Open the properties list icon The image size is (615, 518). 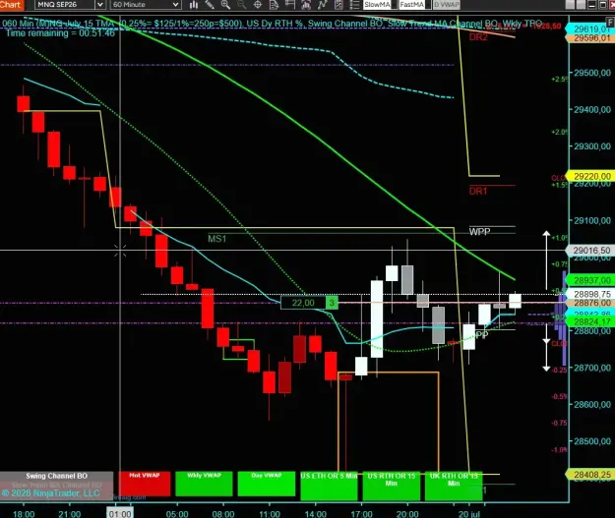pyautogui.click(x=354, y=5)
